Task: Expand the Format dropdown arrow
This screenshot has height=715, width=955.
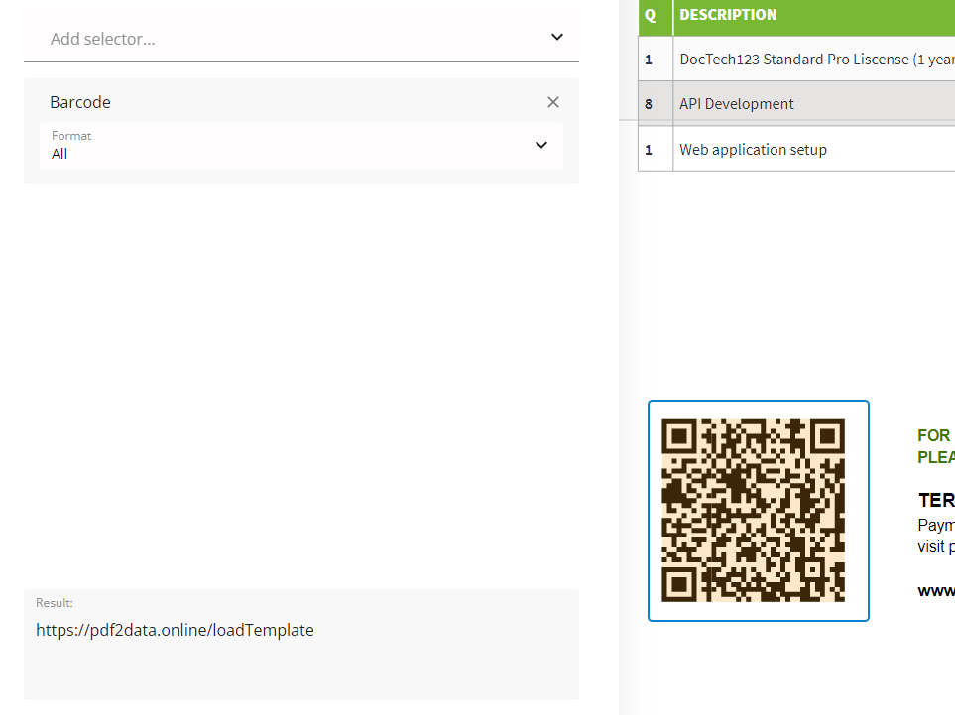Action: coord(541,145)
